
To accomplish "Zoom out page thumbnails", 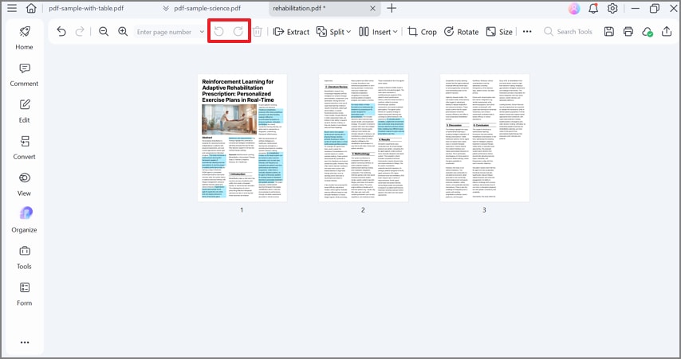I will [104, 32].
